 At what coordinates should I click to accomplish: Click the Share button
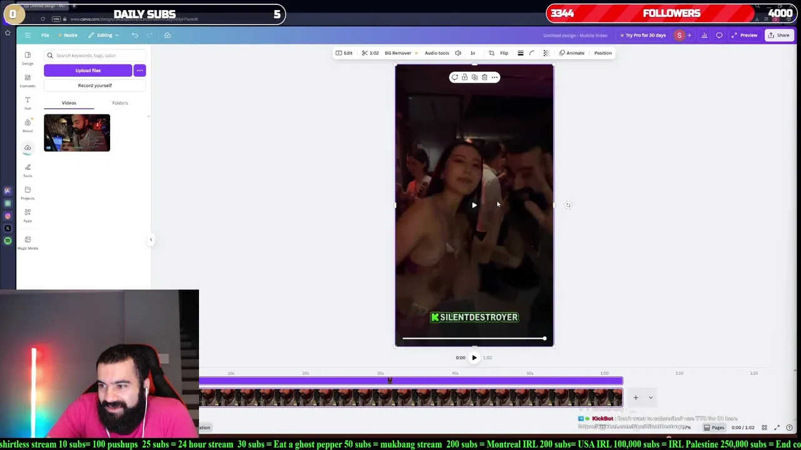pyautogui.click(x=779, y=35)
